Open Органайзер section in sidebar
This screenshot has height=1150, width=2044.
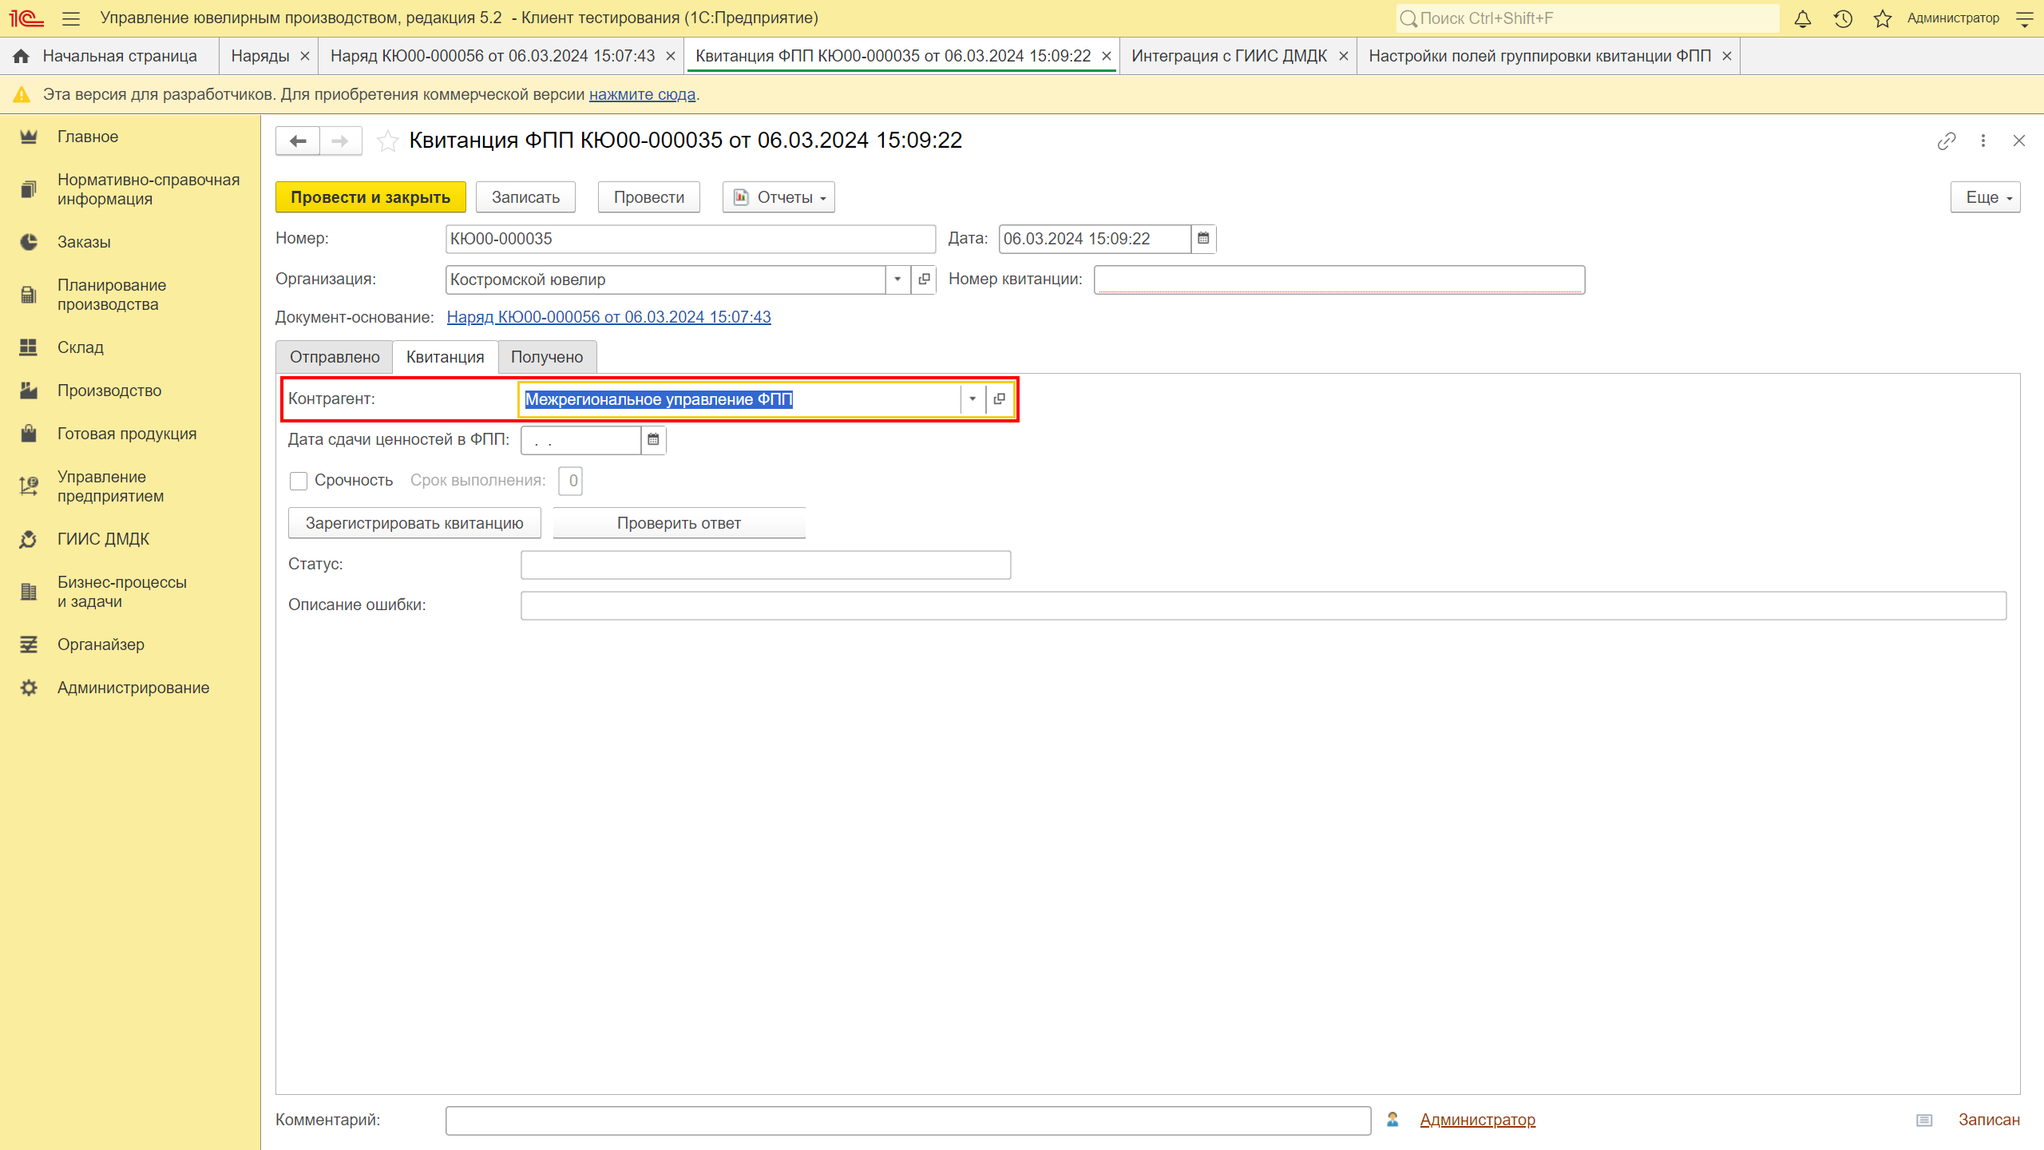pos(101,644)
